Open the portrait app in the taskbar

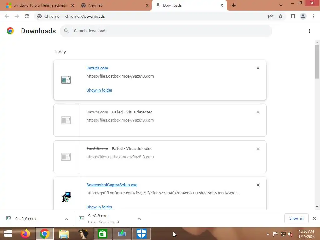[x=83, y=234]
